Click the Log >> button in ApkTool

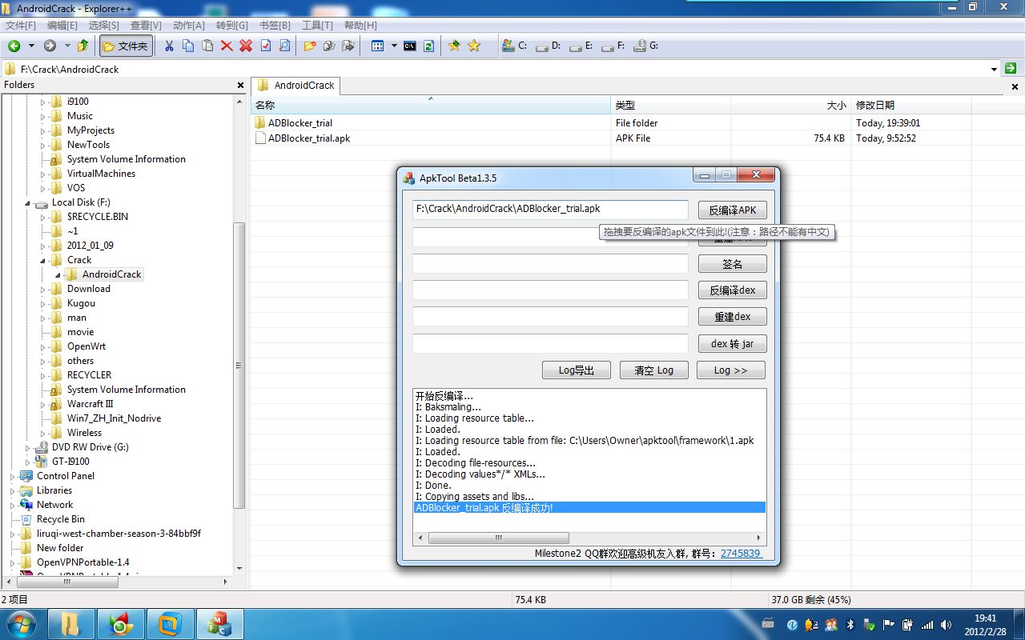730,370
